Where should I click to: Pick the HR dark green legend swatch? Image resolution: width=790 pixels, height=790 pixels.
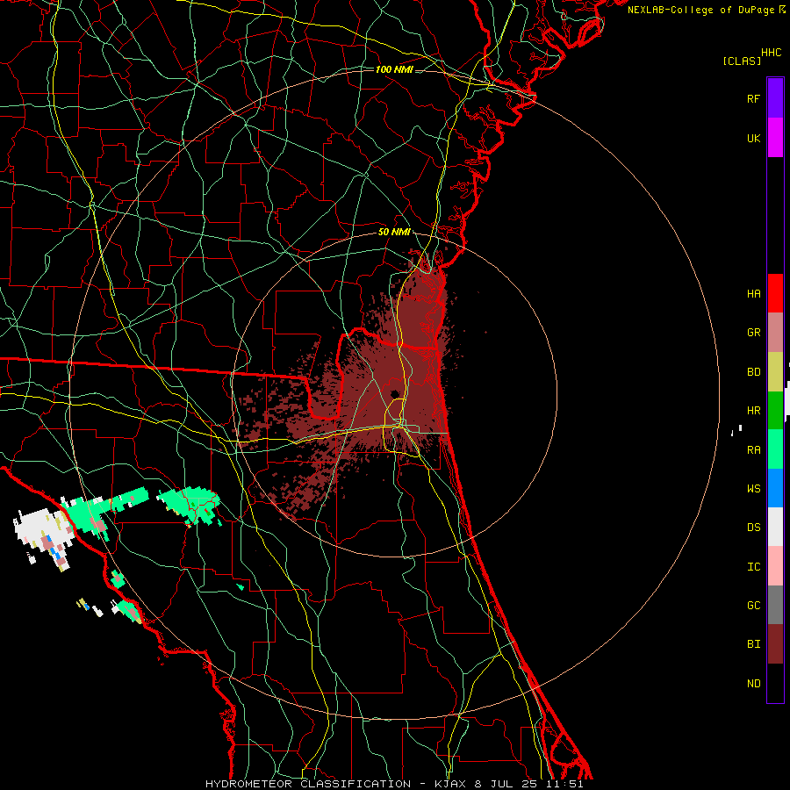point(775,411)
